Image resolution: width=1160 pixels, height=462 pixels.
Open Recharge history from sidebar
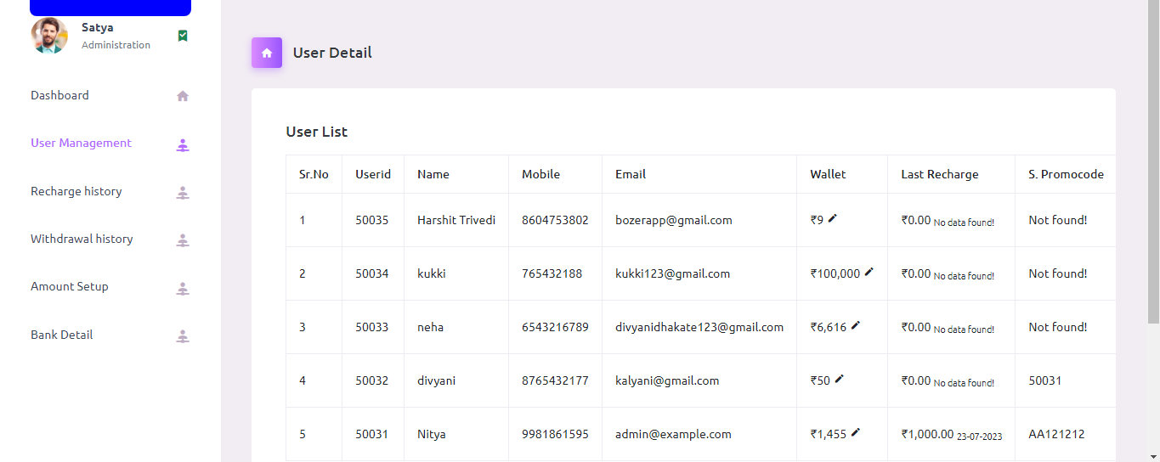pyautogui.click(x=76, y=191)
